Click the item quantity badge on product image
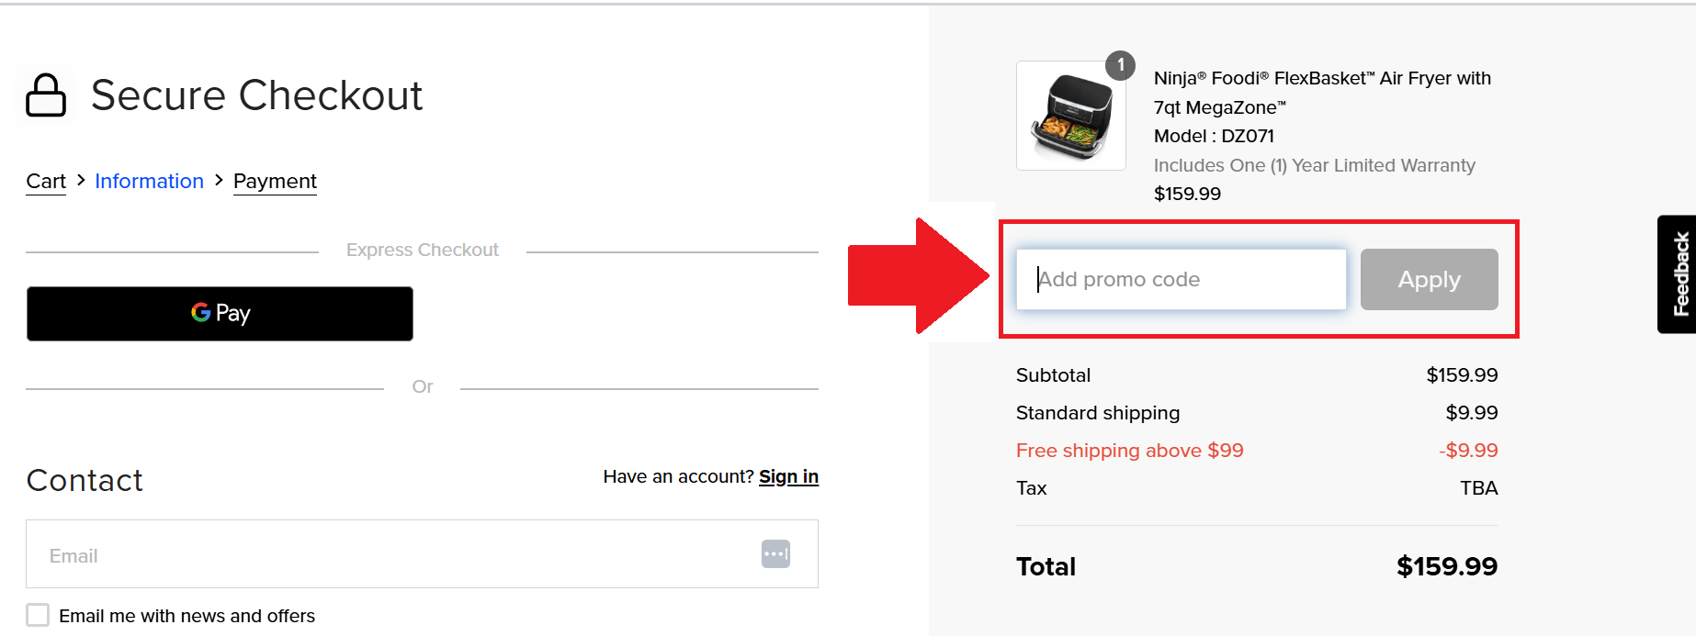 (x=1120, y=65)
